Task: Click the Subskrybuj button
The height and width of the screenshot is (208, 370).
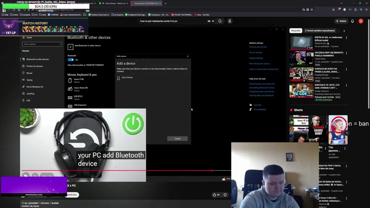Action: [72, 195]
